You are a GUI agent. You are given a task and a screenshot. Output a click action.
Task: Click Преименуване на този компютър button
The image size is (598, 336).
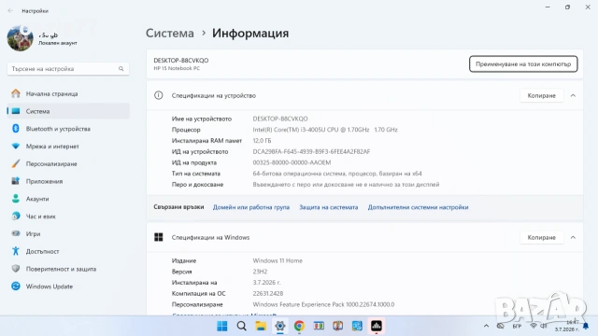click(x=523, y=64)
